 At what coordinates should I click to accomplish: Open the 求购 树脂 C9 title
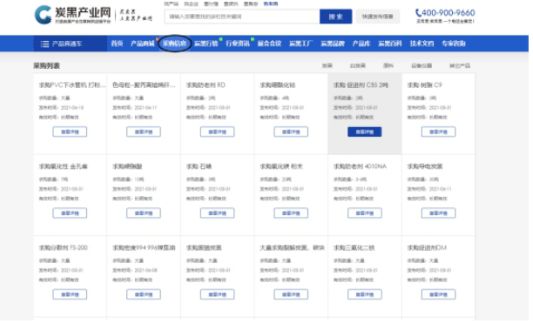pos(424,85)
